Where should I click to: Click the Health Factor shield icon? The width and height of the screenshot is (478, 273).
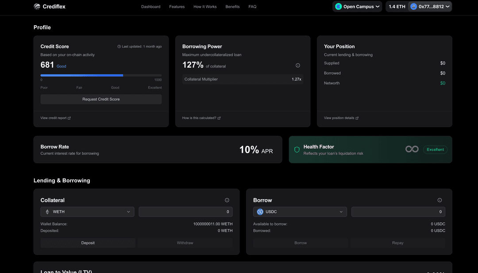point(297,150)
